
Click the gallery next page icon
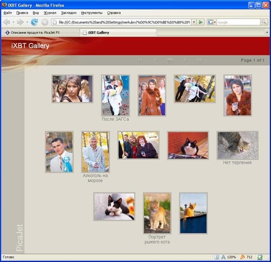pyautogui.click(x=185, y=60)
